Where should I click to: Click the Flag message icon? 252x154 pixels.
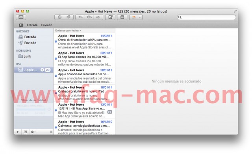[x=133, y=17]
